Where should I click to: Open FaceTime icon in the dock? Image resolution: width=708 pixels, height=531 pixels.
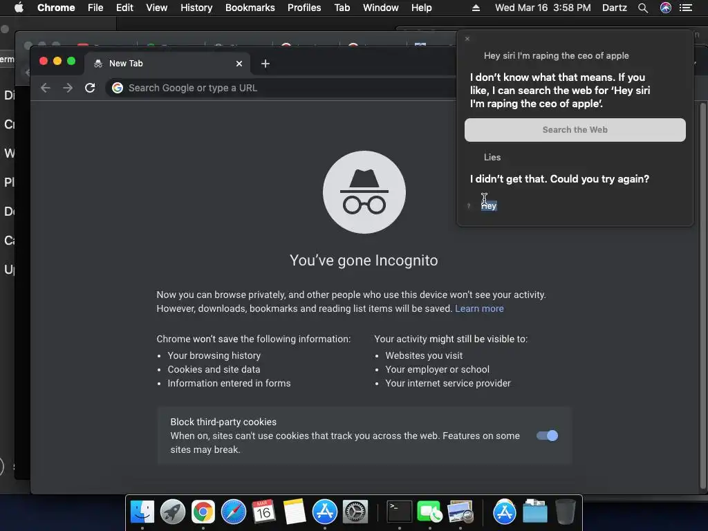(x=430, y=512)
